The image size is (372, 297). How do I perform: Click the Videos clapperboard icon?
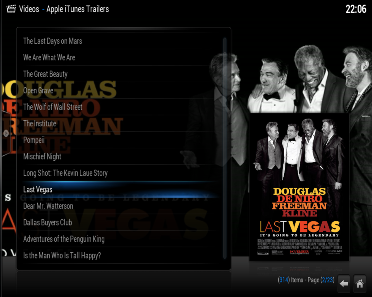coord(11,9)
